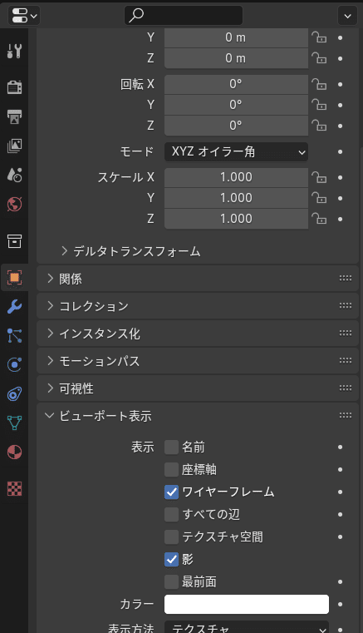Open the Material properties tab
The width and height of the screenshot is (363, 633).
pos(14,452)
